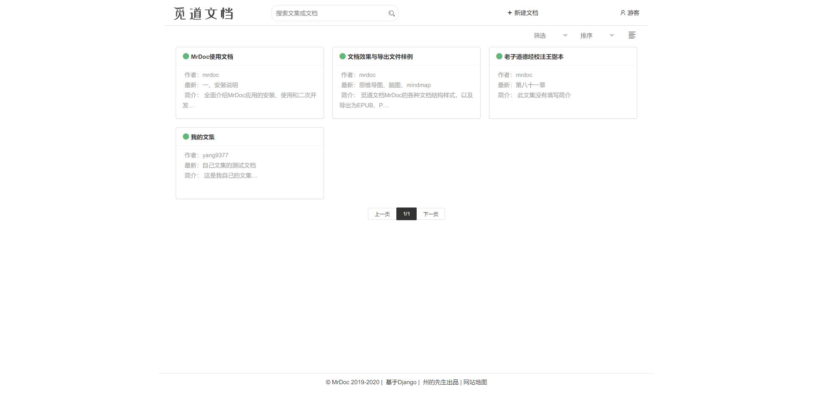This screenshot has width=813, height=396.
Task: Click the 下一页 pagination button
Action: tap(431, 214)
